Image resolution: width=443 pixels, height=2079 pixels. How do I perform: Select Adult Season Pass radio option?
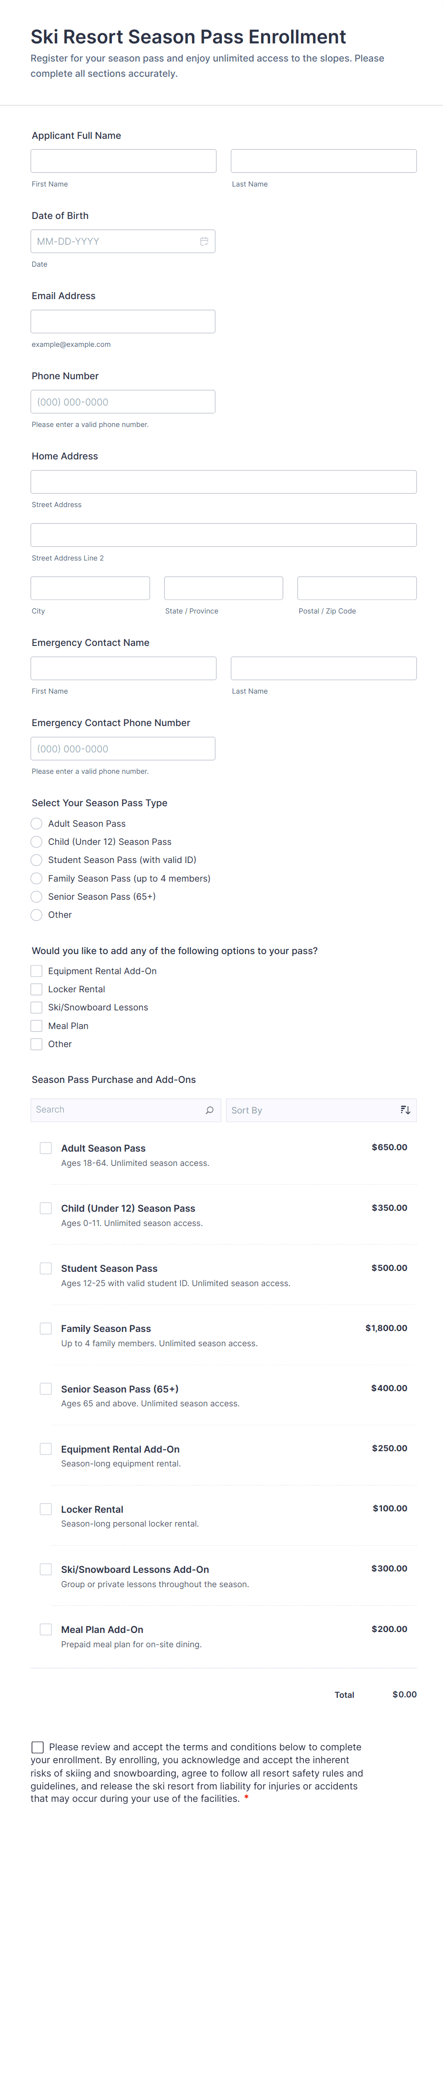tap(36, 823)
